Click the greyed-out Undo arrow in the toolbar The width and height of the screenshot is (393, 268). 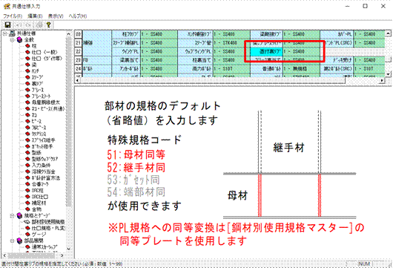[x=19, y=24]
